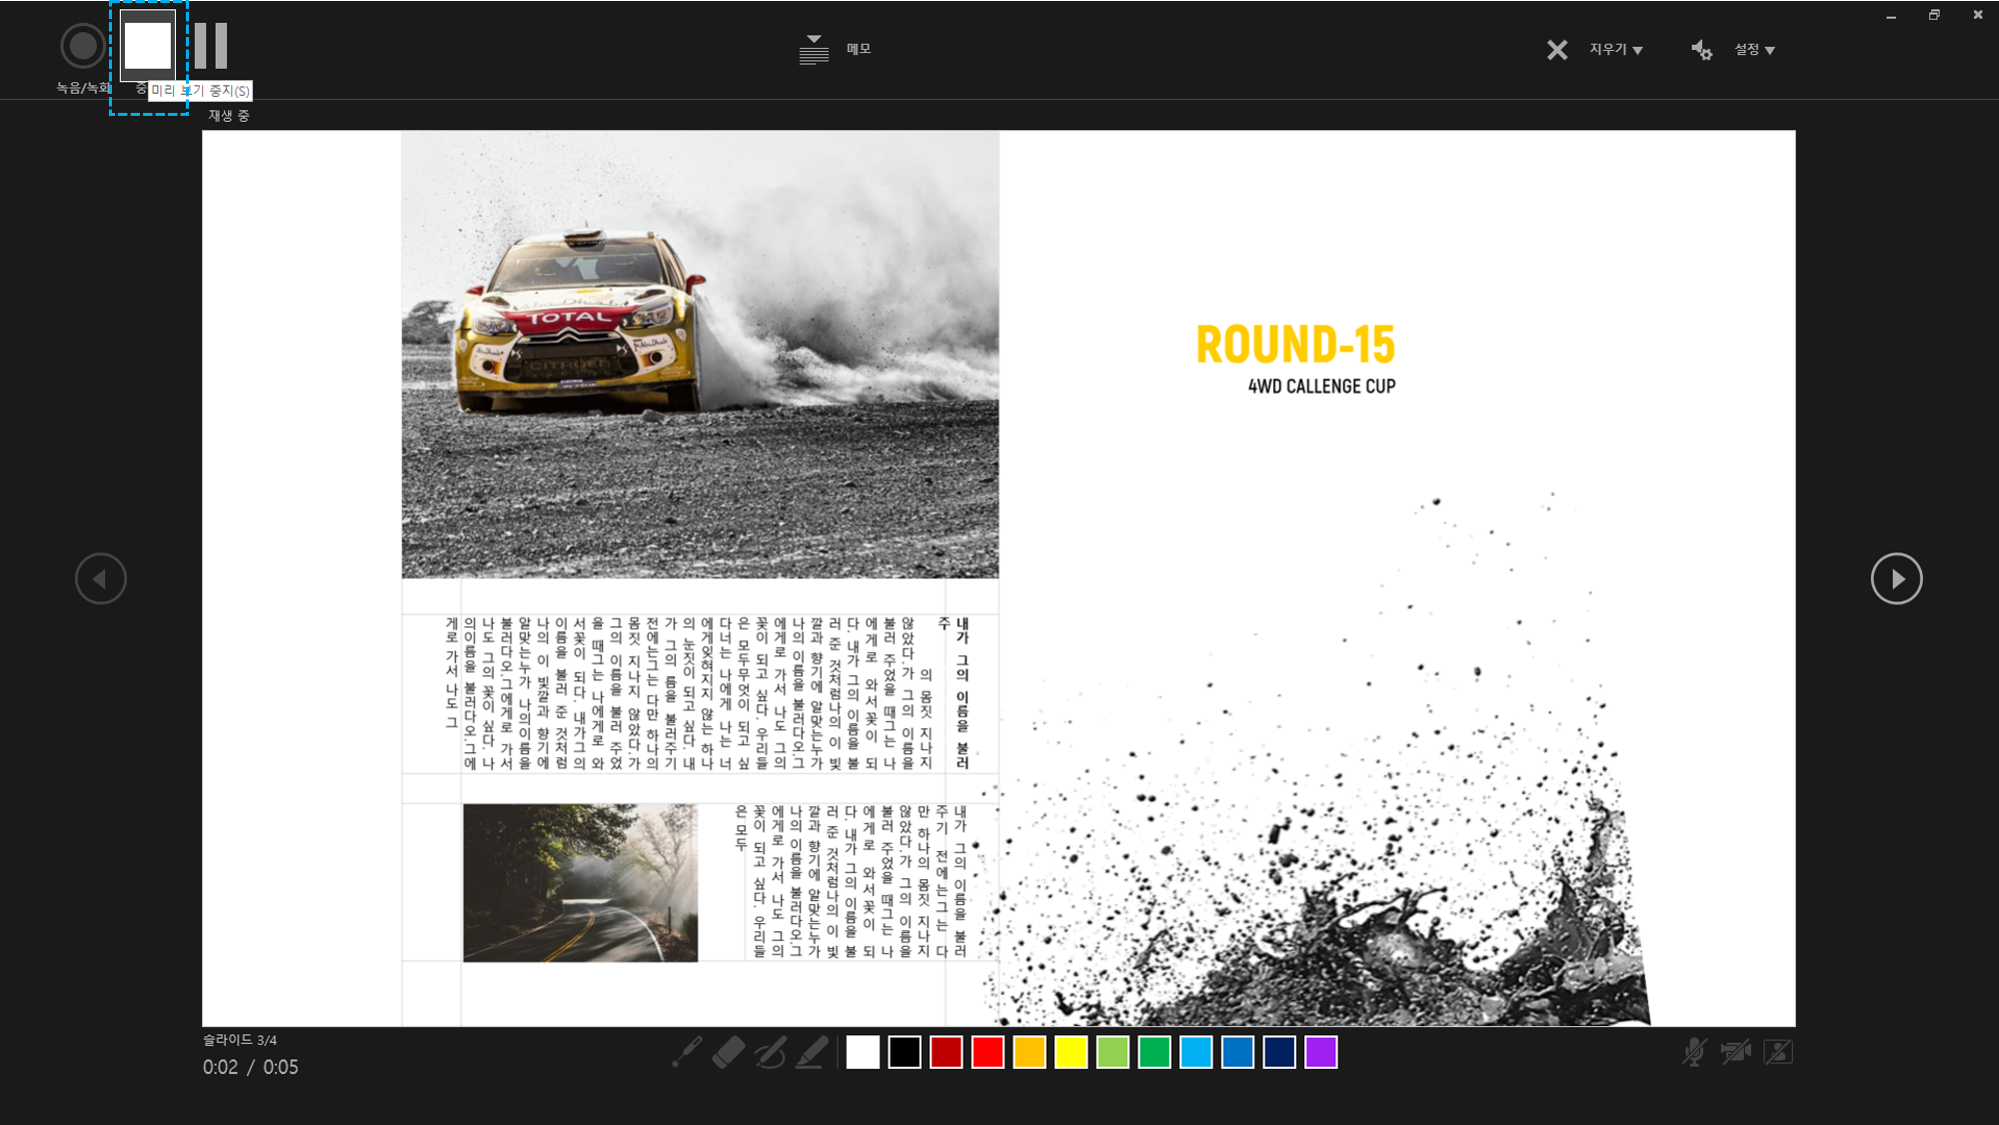
Task: Toggle the muted microphone
Action: coord(1694,1052)
